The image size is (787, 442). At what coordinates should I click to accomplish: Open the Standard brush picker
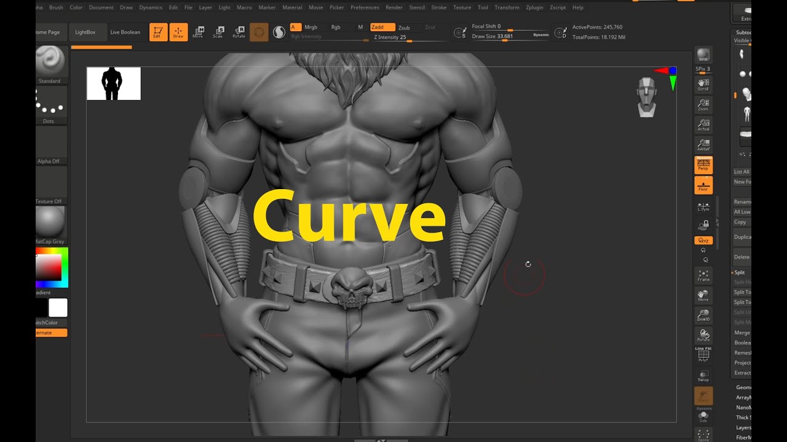click(x=50, y=64)
